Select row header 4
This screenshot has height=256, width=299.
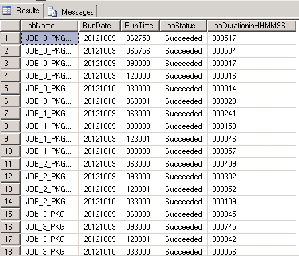click(10, 76)
